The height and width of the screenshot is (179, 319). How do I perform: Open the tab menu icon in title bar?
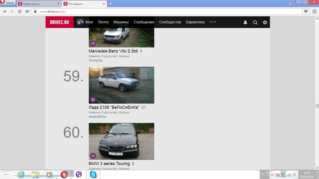(x=290, y=3)
